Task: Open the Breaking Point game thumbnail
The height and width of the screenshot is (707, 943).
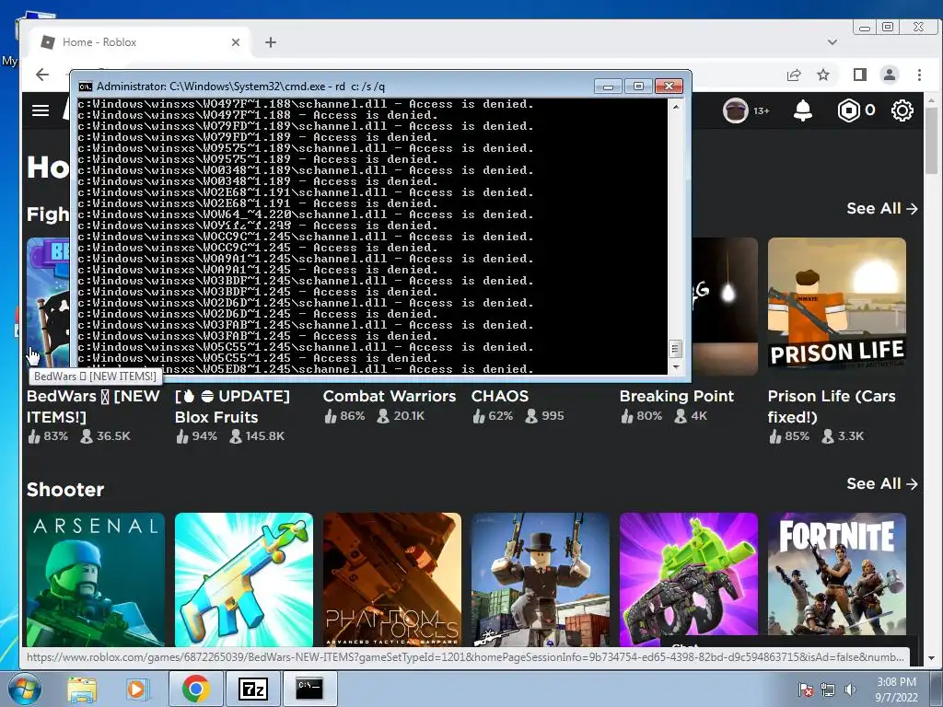Action: coord(725,307)
